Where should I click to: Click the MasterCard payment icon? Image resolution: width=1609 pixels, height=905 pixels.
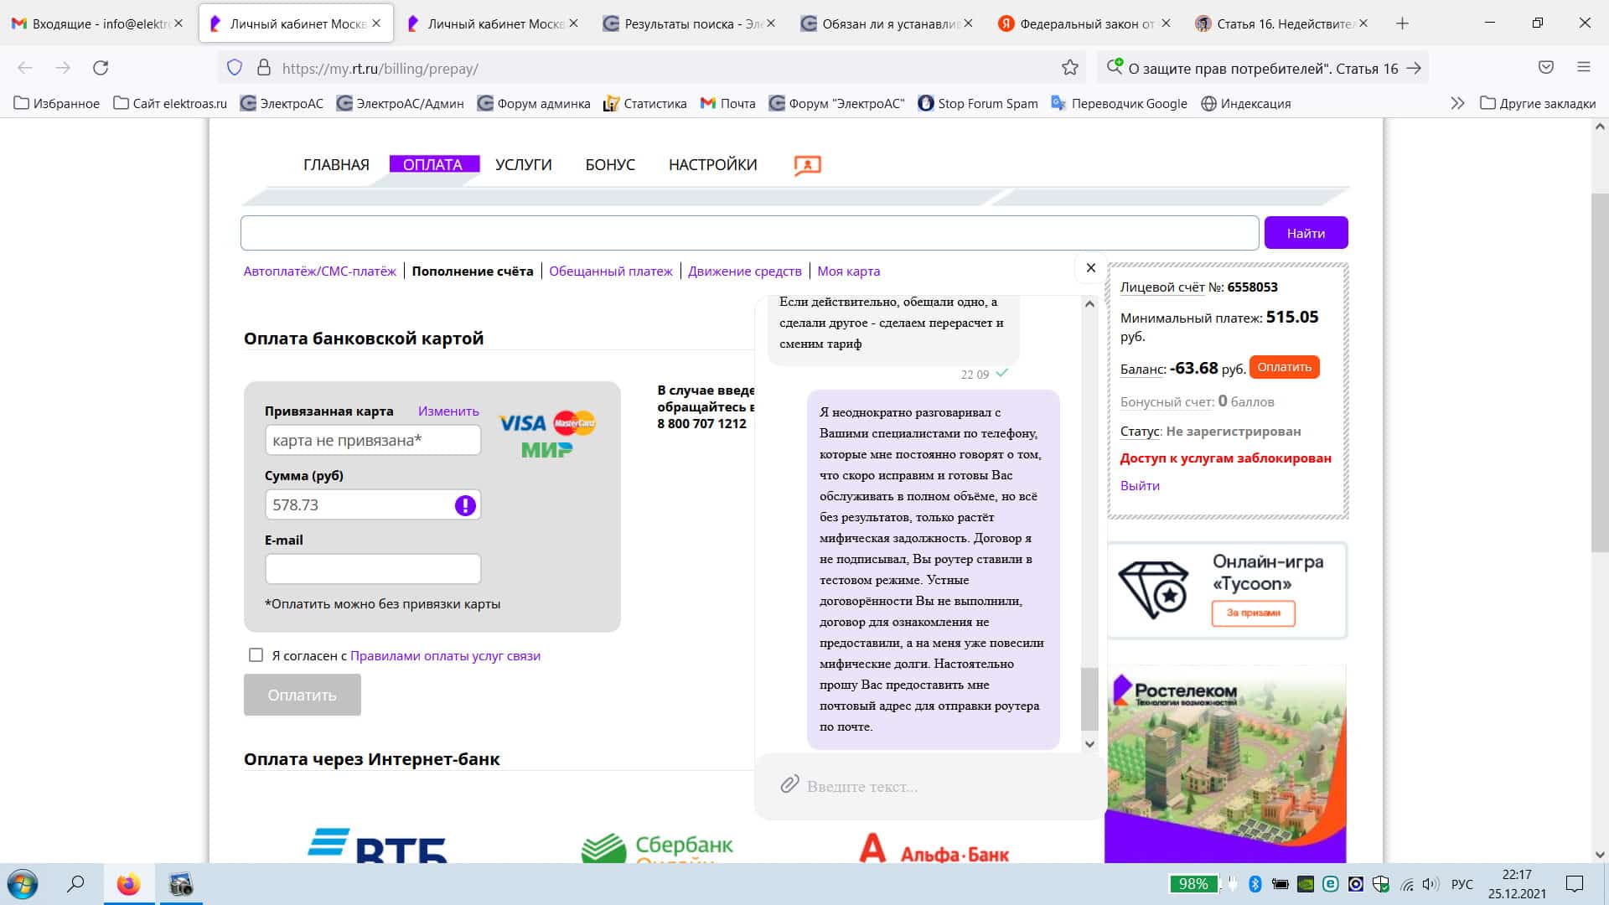576,422
